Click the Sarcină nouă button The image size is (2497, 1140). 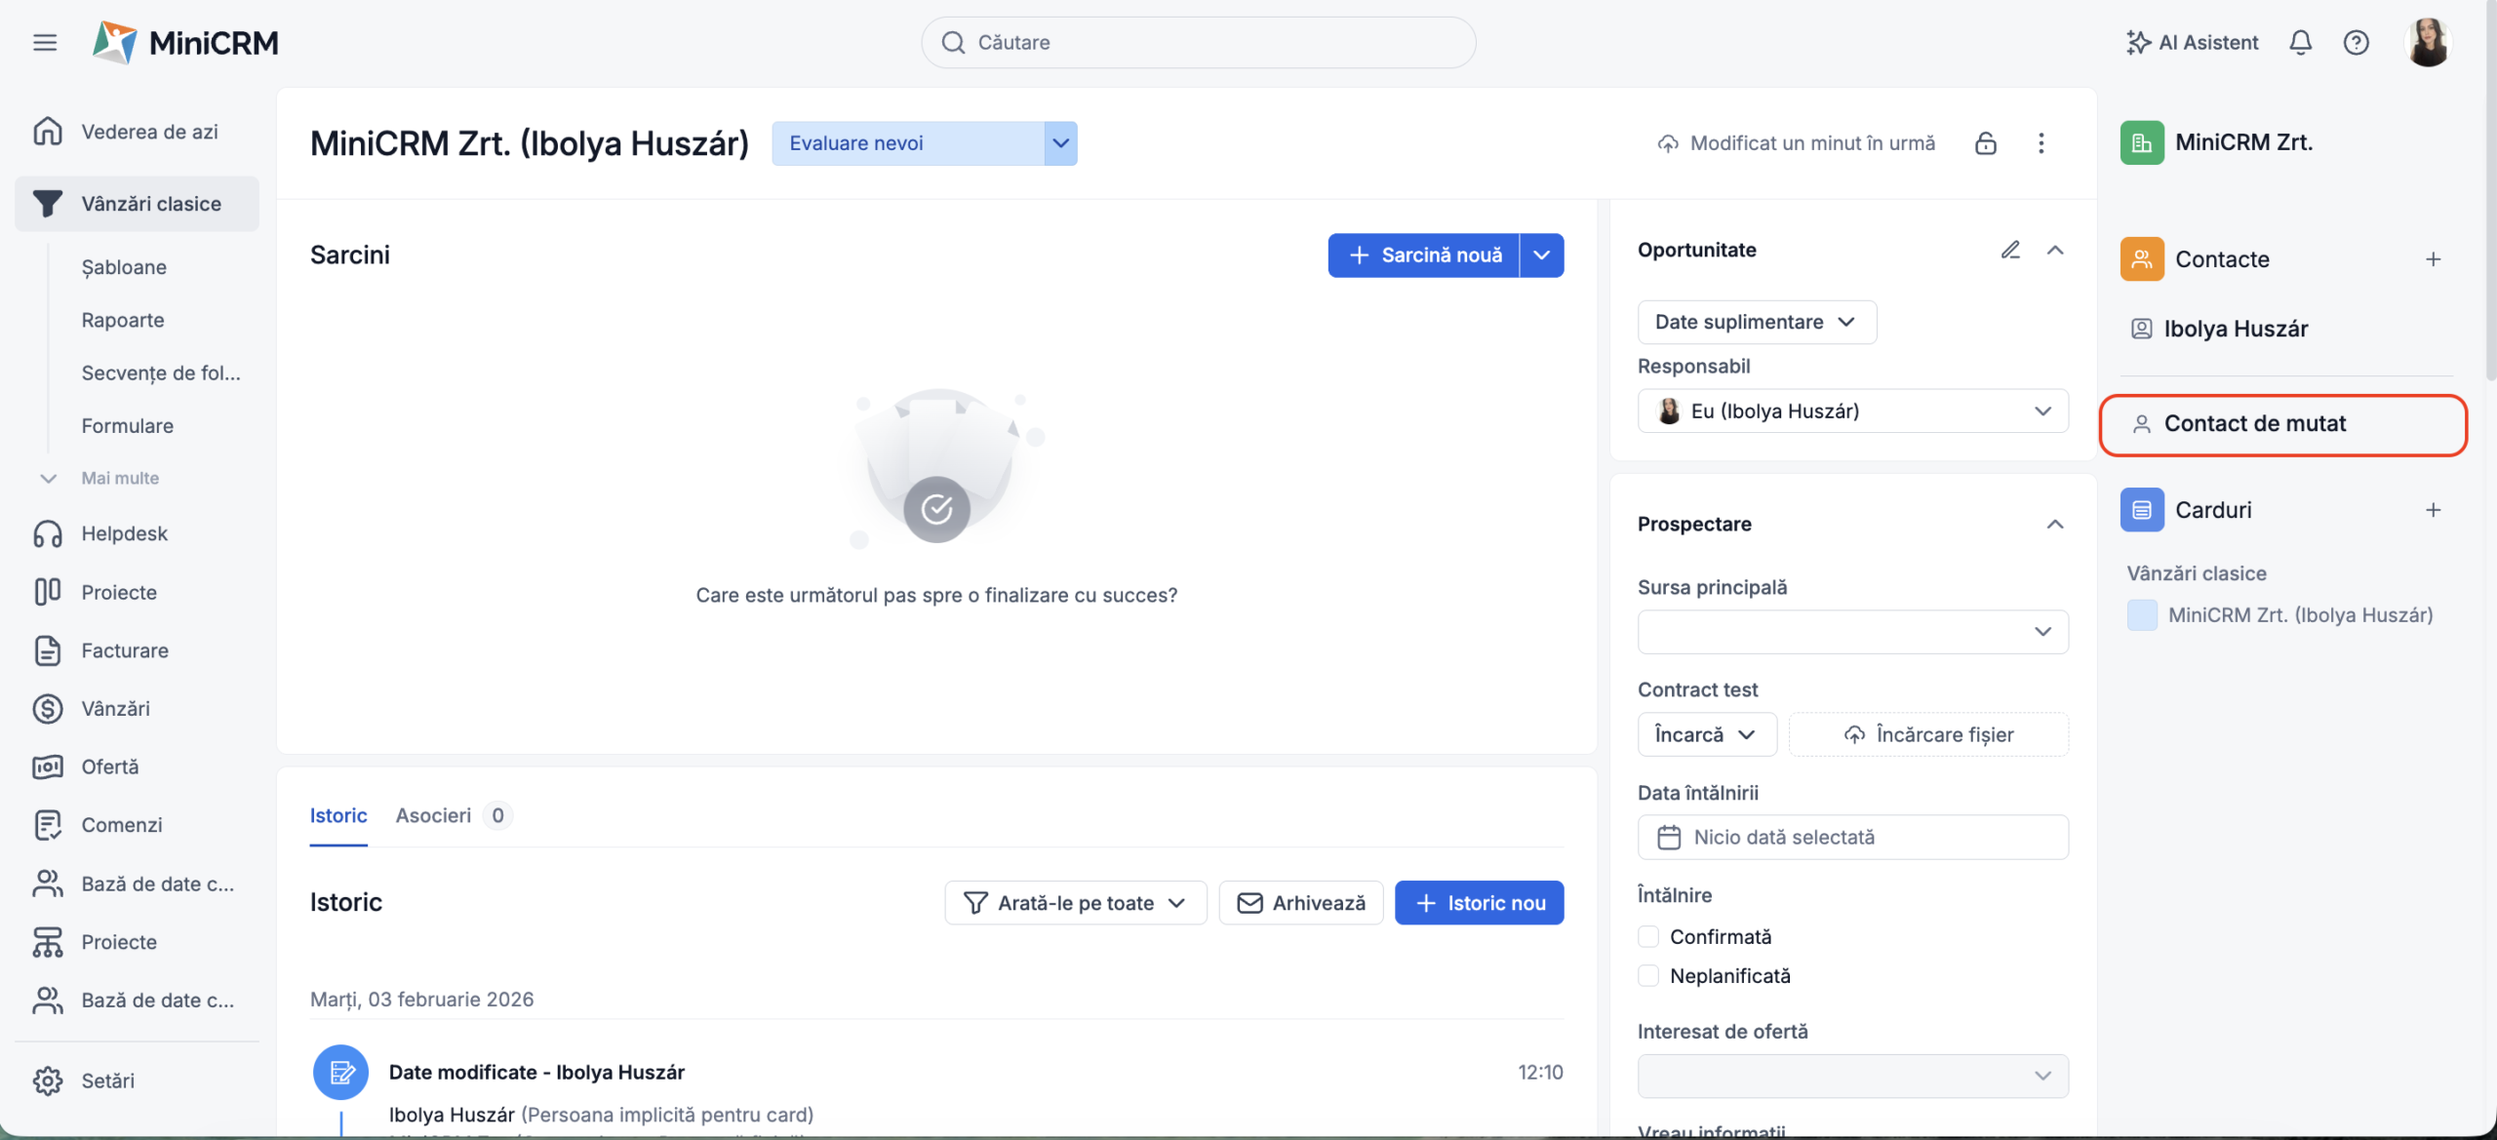point(1424,256)
